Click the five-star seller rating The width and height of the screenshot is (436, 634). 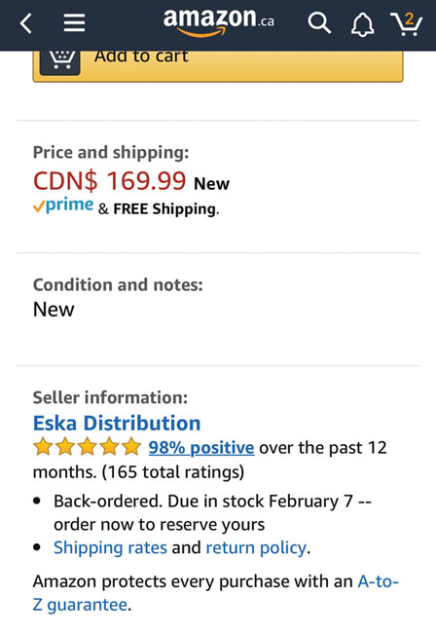click(87, 447)
